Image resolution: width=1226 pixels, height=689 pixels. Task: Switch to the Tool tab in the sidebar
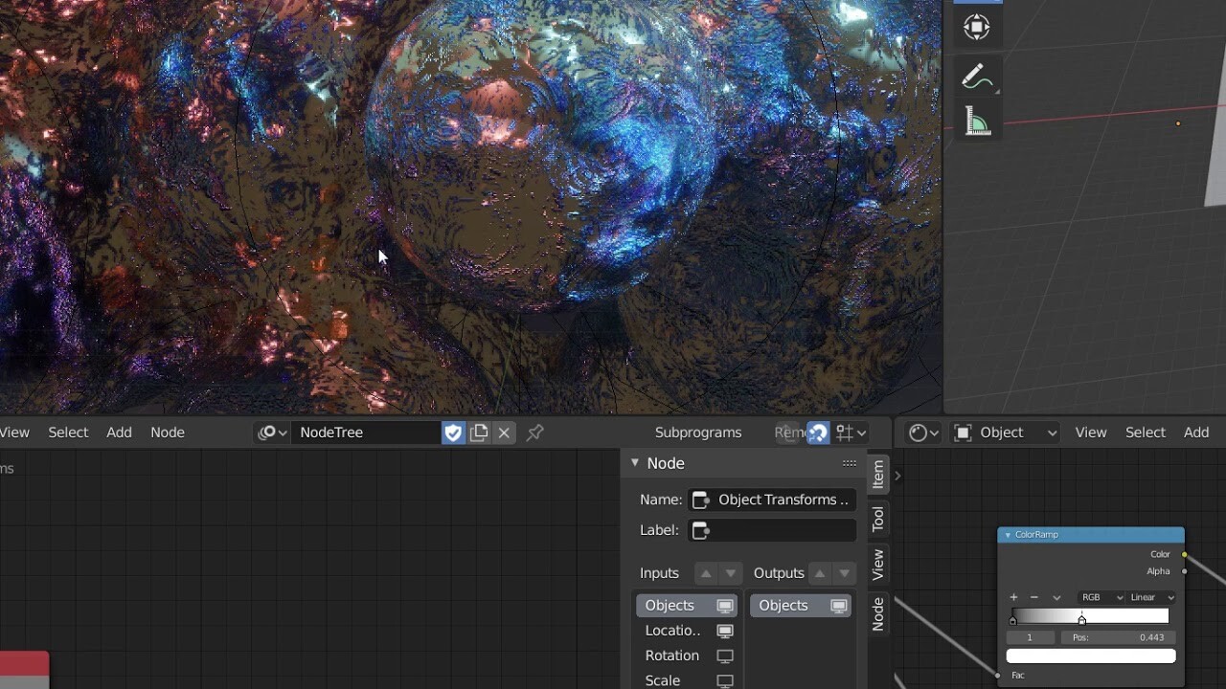click(x=876, y=517)
